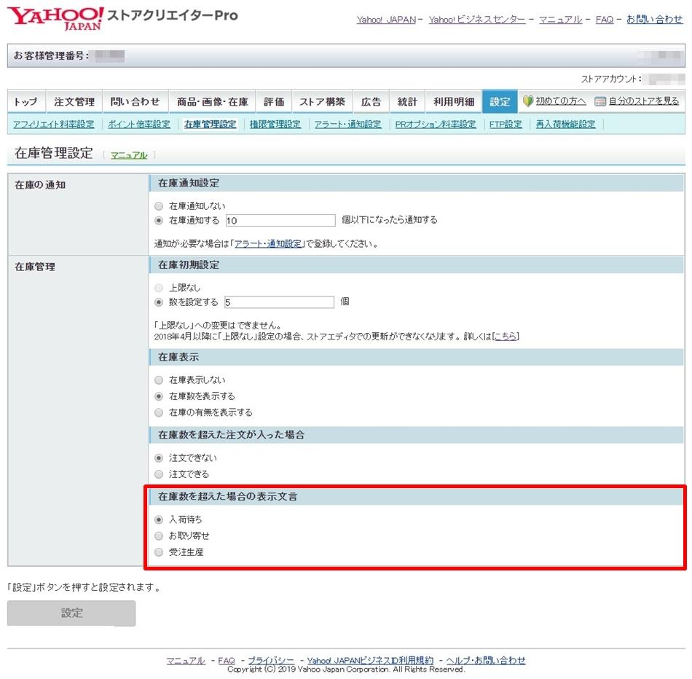Open the 評価 tab
This screenshot has height=679, width=692.
(x=274, y=101)
